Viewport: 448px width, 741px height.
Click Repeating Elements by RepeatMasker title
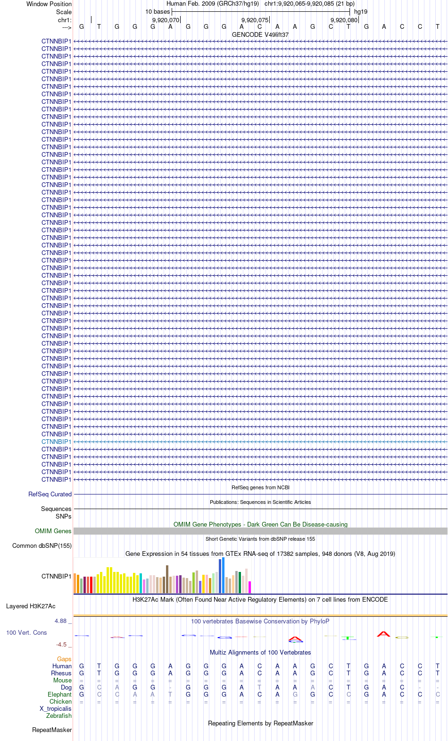click(260, 723)
